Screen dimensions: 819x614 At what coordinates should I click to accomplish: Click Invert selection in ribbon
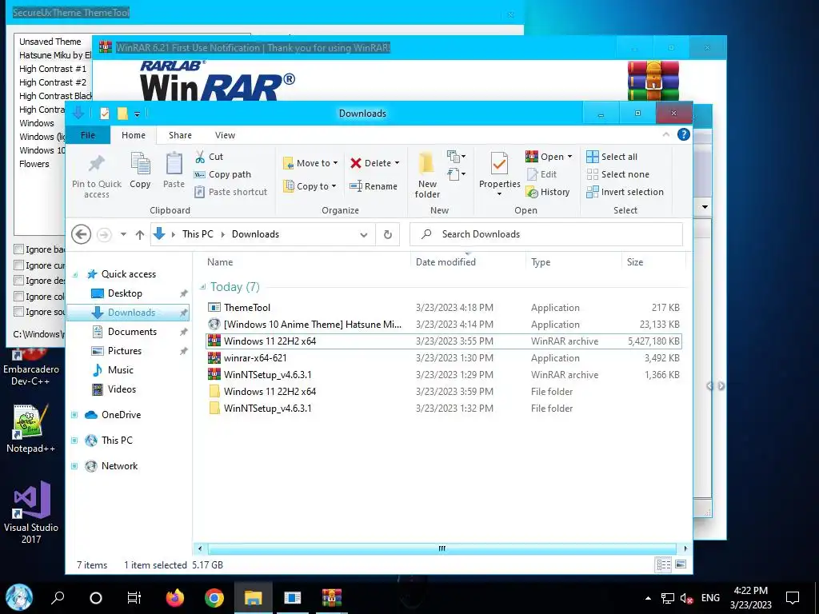(x=625, y=192)
